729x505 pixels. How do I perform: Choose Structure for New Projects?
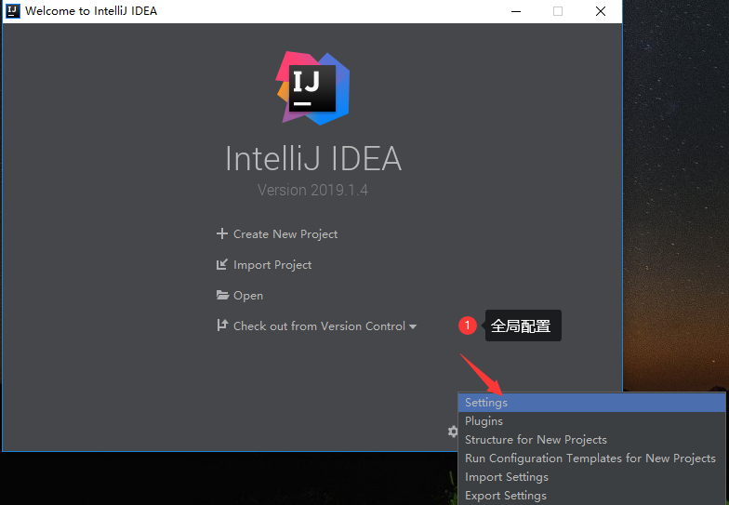(x=536, y=440)
